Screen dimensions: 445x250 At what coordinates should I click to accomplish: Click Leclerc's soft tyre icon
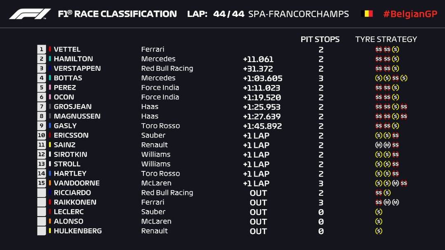(379, 212)
